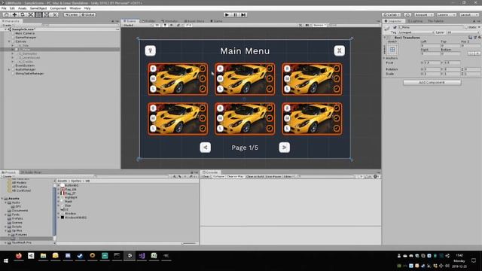Open the Static dropdown arrow
This screenshot has height=271, width=482.
pos(479,27)
